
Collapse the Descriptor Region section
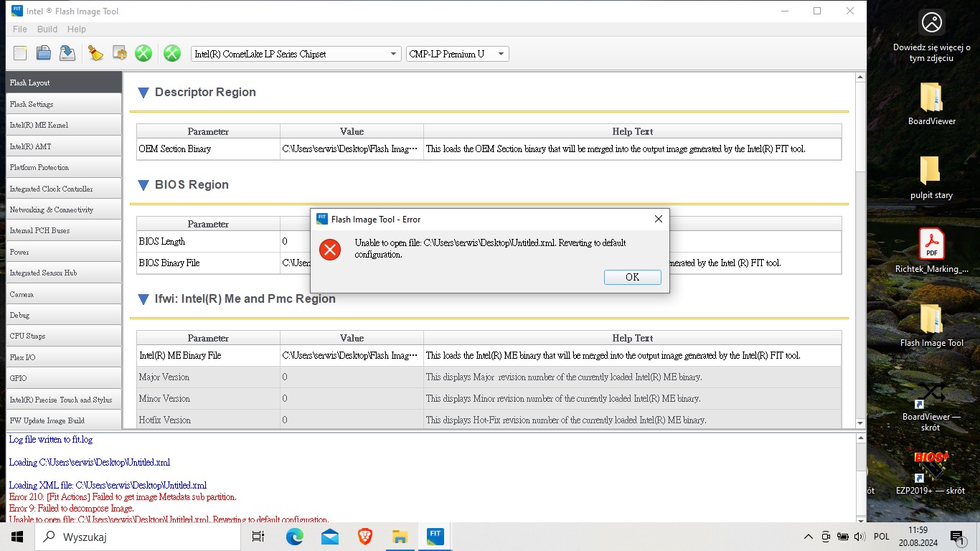pos(143,93)
